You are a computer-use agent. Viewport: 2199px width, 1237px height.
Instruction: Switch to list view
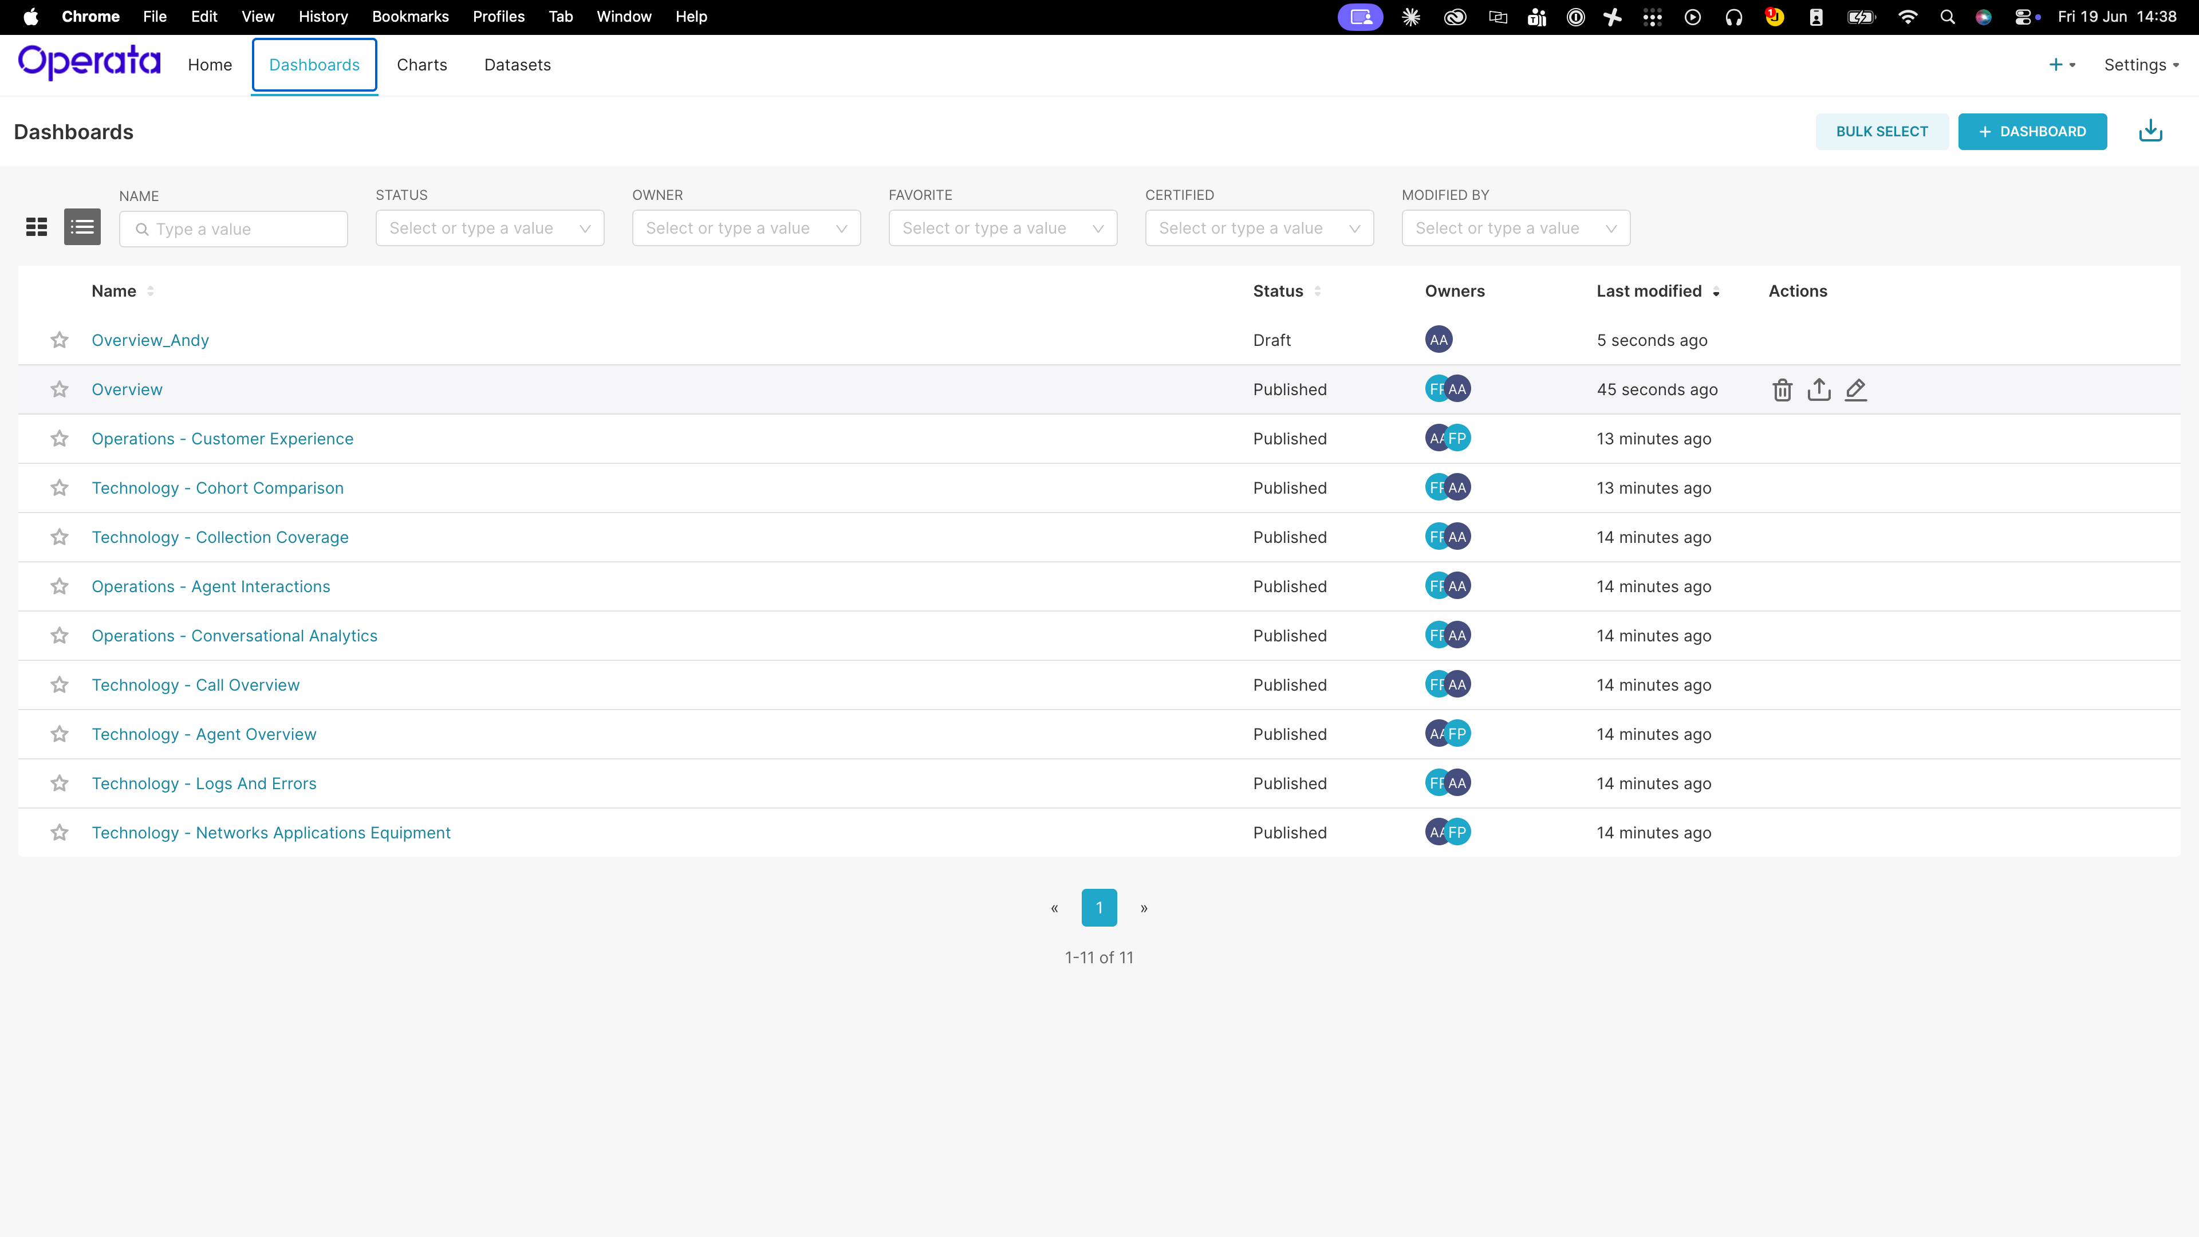click(82, 227)
